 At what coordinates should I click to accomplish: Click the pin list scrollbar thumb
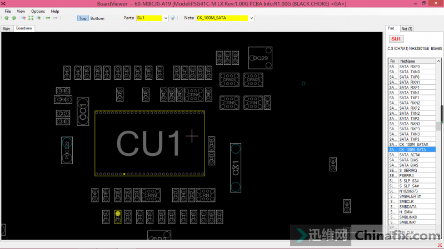[x=438, y=126]
